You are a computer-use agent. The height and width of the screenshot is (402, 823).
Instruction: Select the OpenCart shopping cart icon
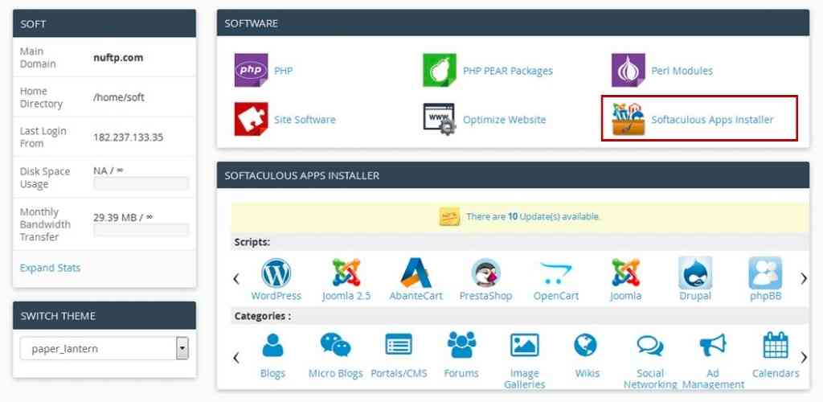tap(555, 273)
